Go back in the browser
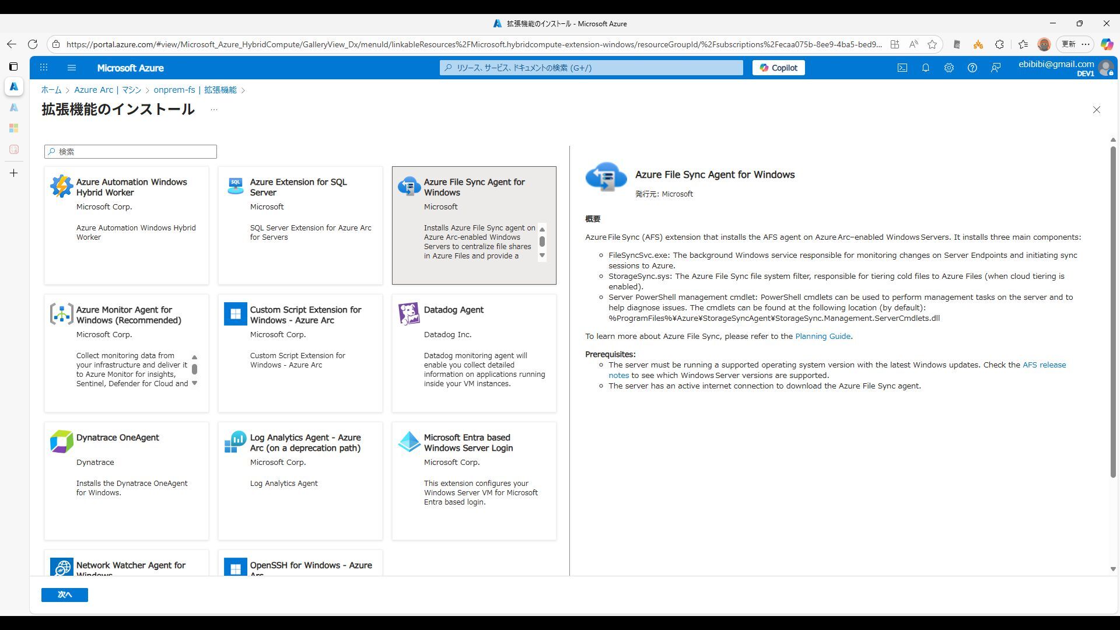Screen dimensions: 1120x630 tap(12, 44)
